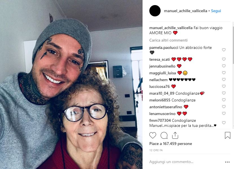234x169 pixels.
Task: Open manuel_achille_vallicella profile from header
Action: [x=185, y=11]
